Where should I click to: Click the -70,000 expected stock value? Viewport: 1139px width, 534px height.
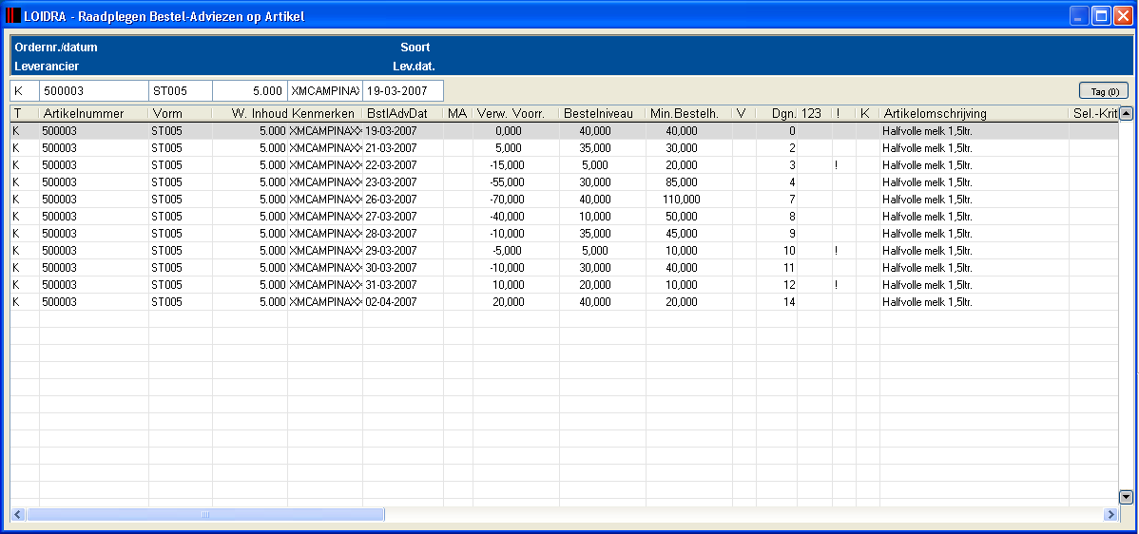[x=507, y=200]
